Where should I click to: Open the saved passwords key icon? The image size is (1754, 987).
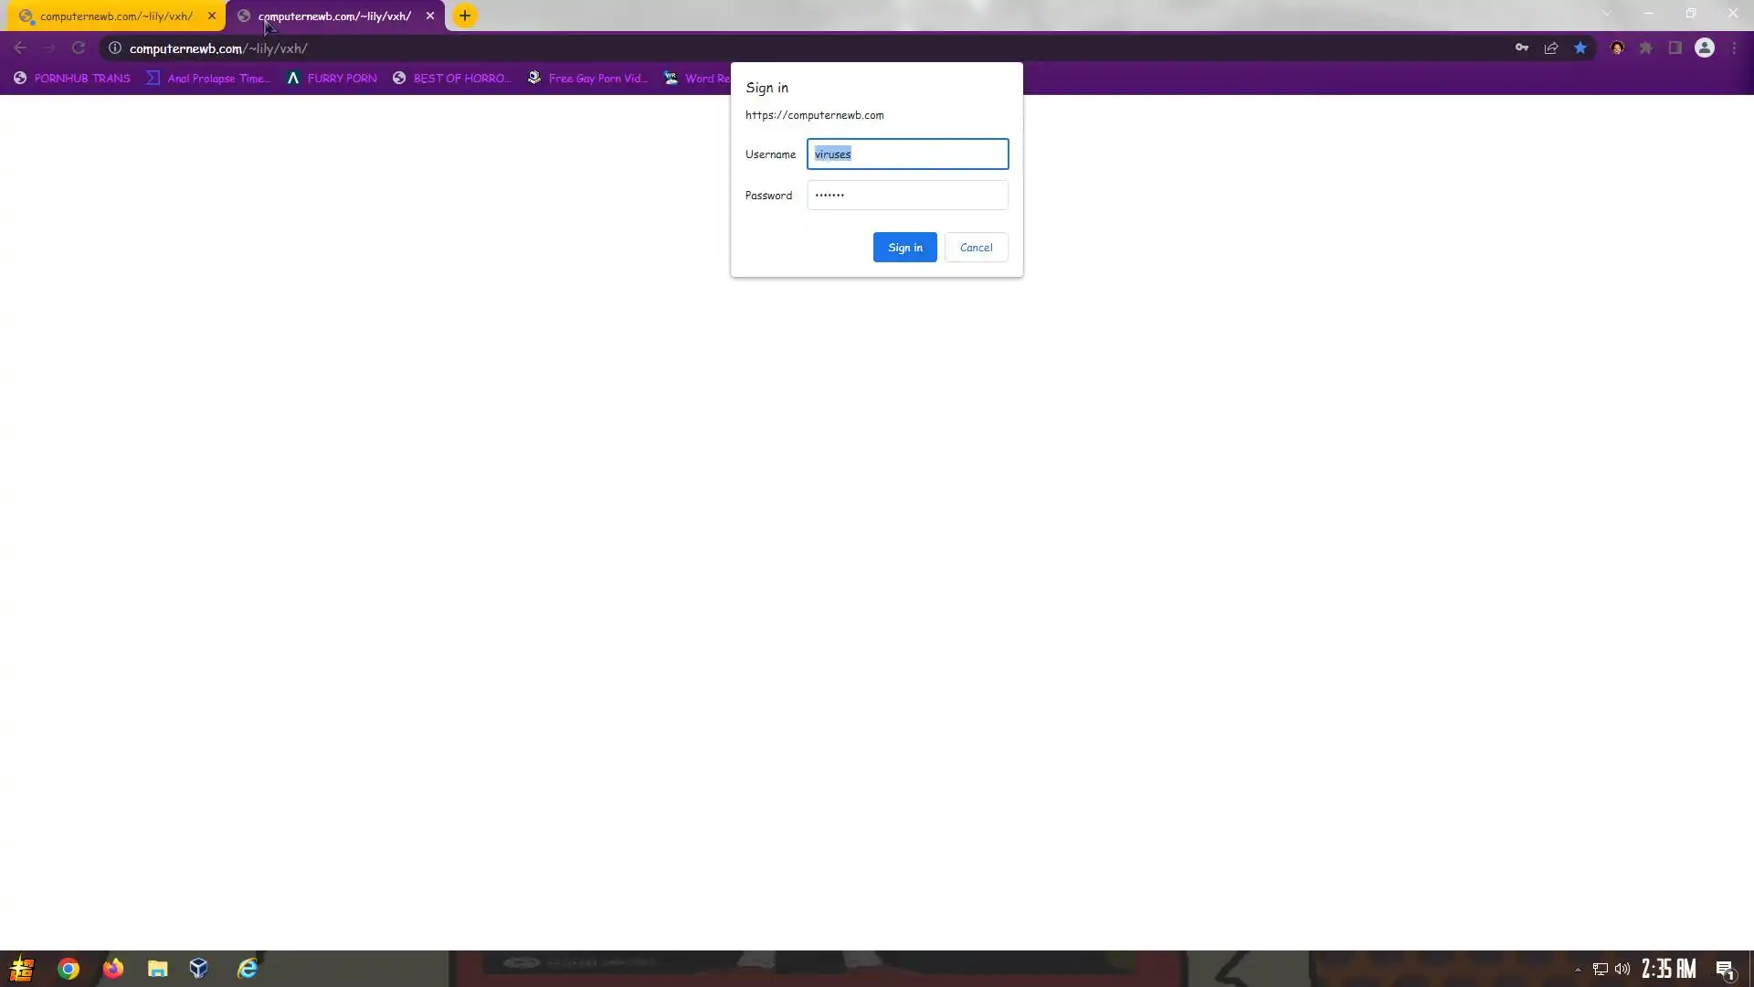coord(1522,48)
